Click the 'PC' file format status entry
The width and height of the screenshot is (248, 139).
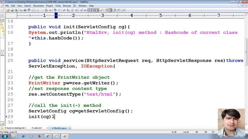213,132
